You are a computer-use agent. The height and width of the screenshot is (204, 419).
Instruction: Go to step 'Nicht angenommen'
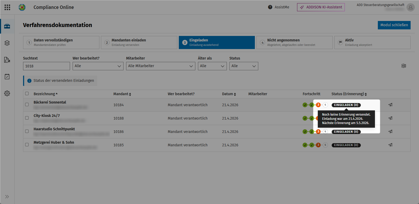click(x=294, y=42)
